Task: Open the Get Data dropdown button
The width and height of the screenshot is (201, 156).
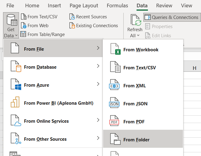Action: coord(11,25)
